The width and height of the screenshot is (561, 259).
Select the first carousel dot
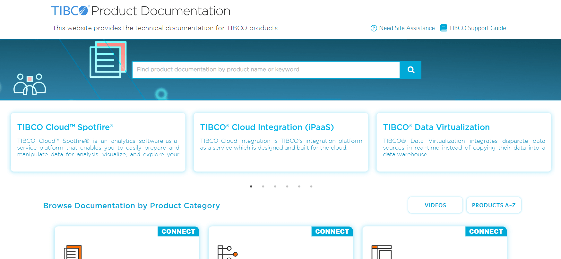(251, 186)
